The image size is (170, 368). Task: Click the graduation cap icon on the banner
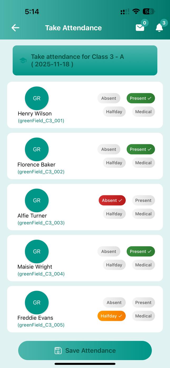(x=23, y=60)
